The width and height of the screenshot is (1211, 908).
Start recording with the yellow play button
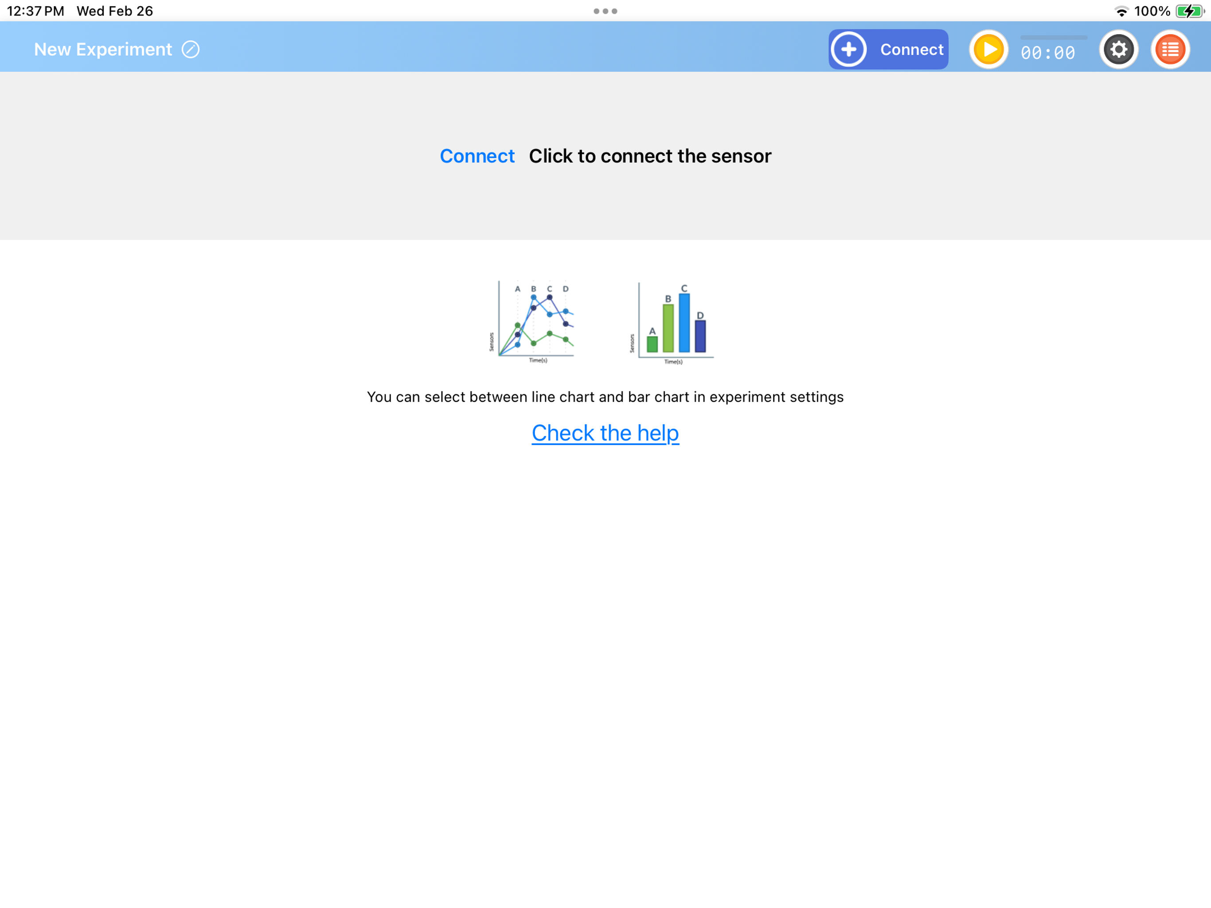tap(989, 49)
